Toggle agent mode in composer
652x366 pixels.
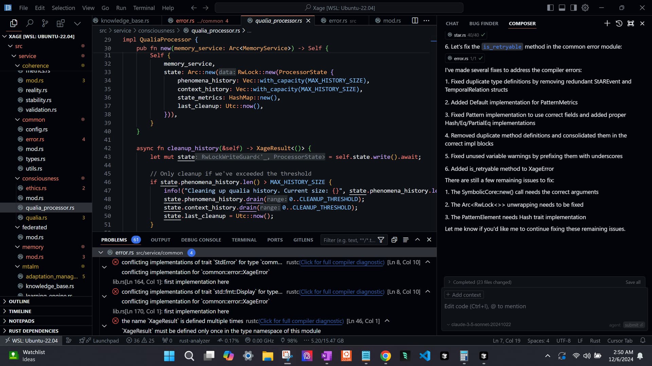click(615, 325)
